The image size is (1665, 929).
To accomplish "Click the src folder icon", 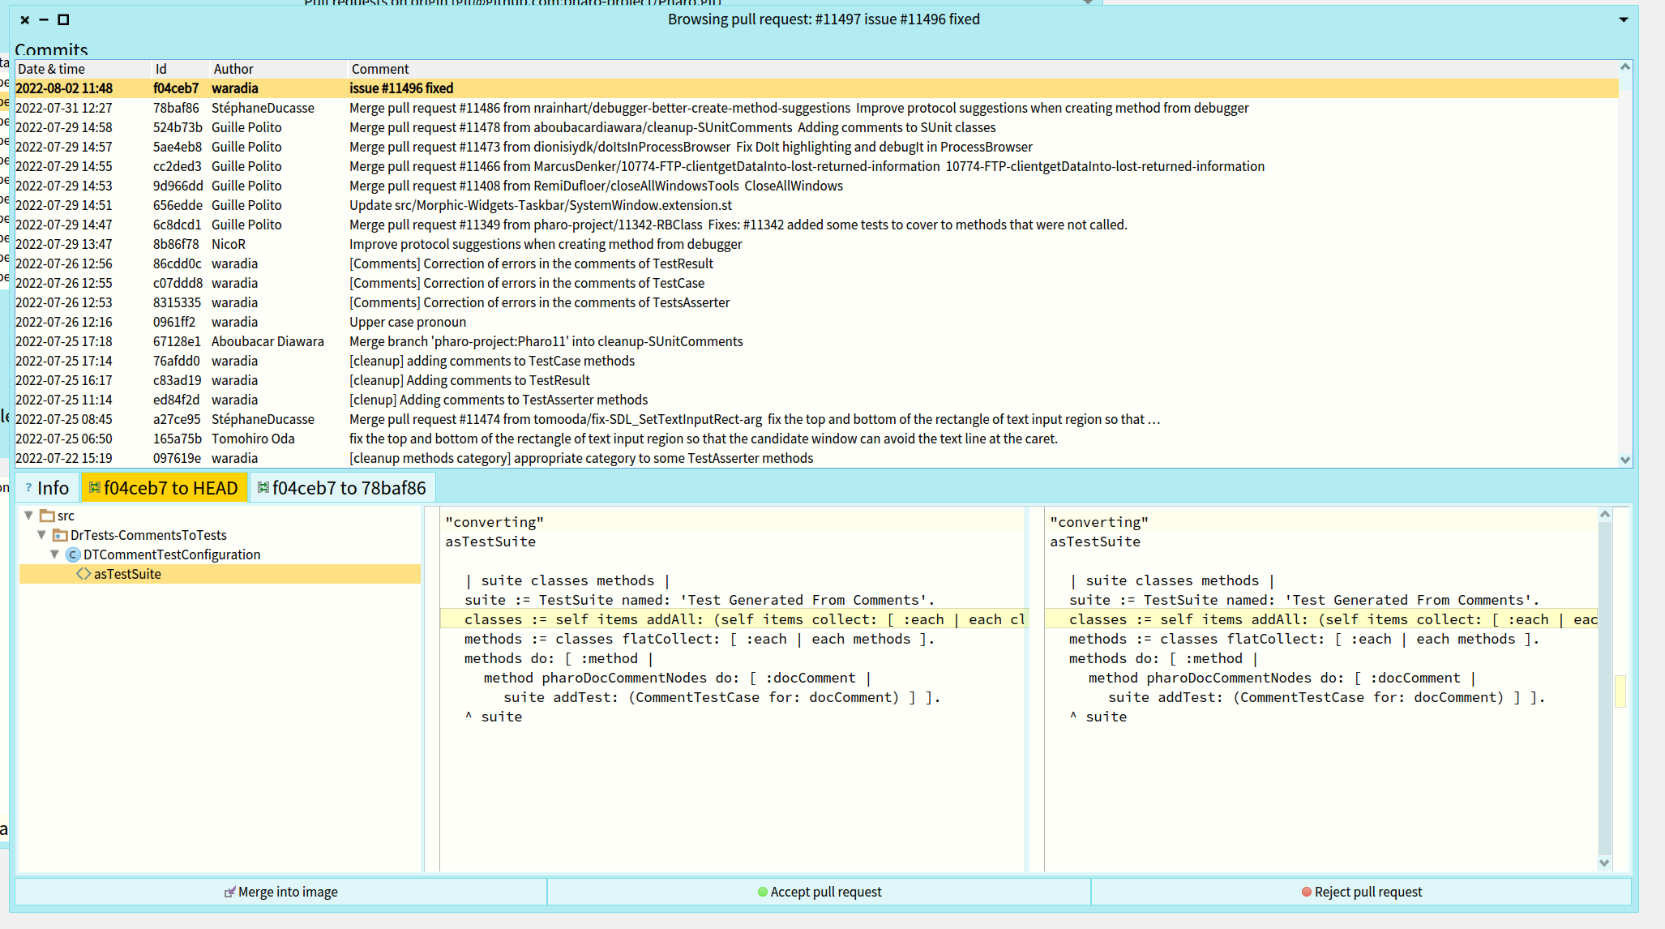I will click(x=48, y=516).
